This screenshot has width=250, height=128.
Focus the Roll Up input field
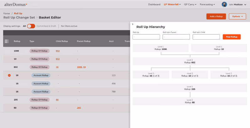pyautogui.click(x=146, y=37)
